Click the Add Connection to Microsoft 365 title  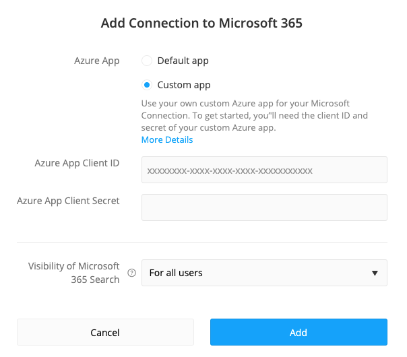(x=201, y=23)
